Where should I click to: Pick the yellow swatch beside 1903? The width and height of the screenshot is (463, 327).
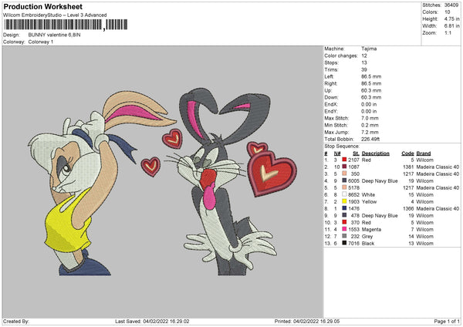pos(344,201)
